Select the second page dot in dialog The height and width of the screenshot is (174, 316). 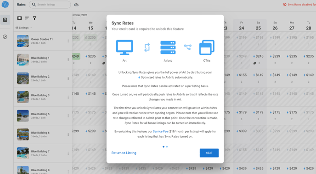tap(167, 147)
